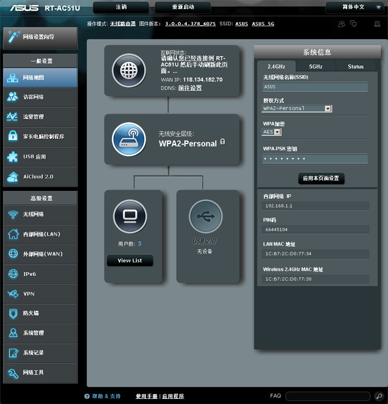
Task: Open the AES encryption dropdown
Action: pos(271,132)
